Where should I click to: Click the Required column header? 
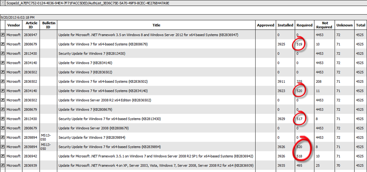(x=304, y=25)
